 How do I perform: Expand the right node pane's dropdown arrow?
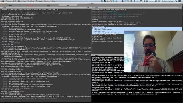[181, 7]
